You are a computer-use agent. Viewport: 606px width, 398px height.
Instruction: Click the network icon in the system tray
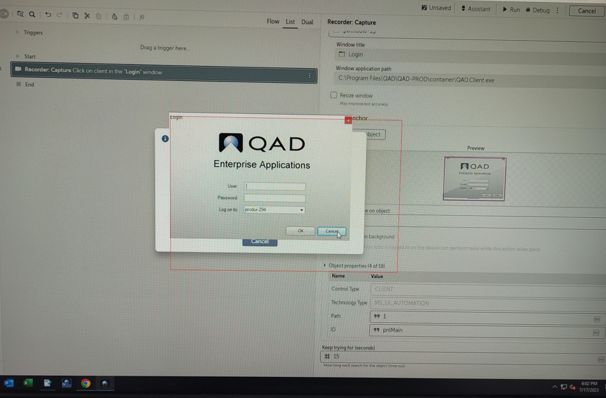[563, 387]
